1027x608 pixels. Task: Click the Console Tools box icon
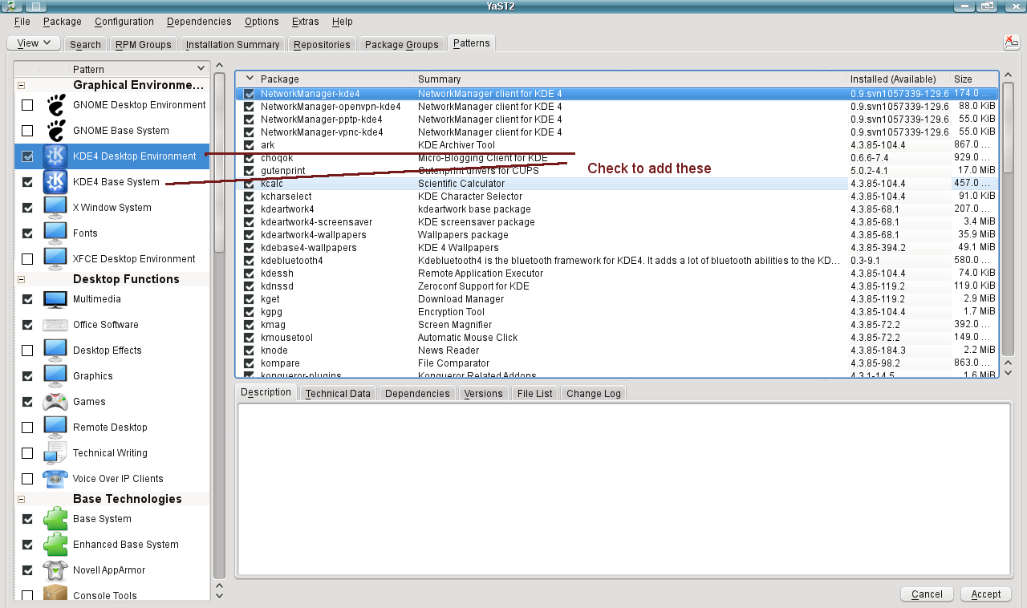pos(55,594)
